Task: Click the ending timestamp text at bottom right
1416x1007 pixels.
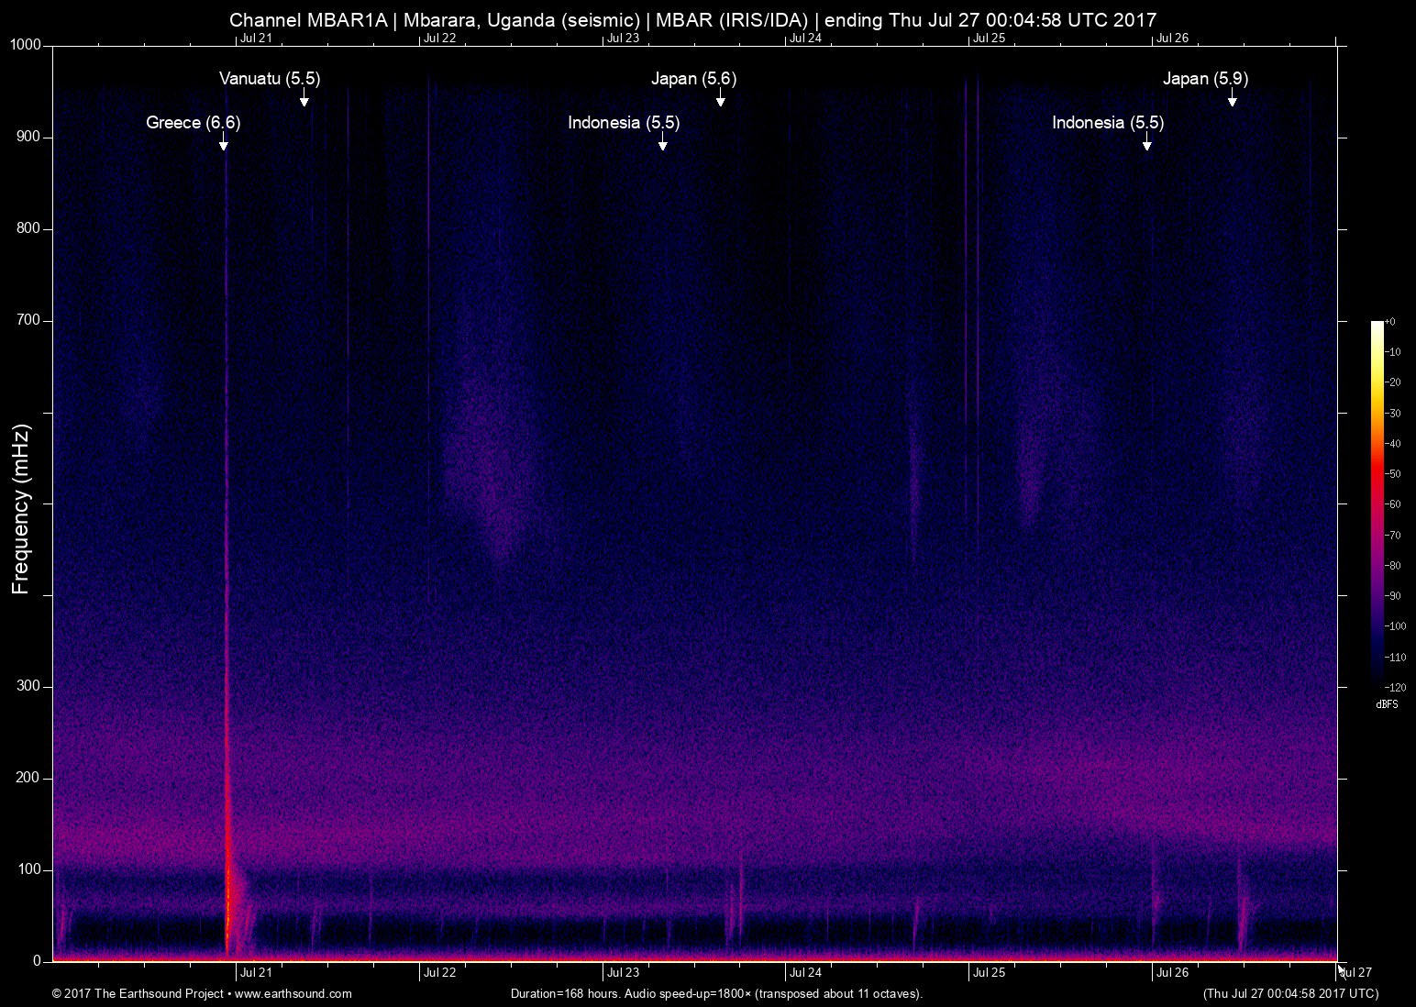Action: (x=1289, y=992)
